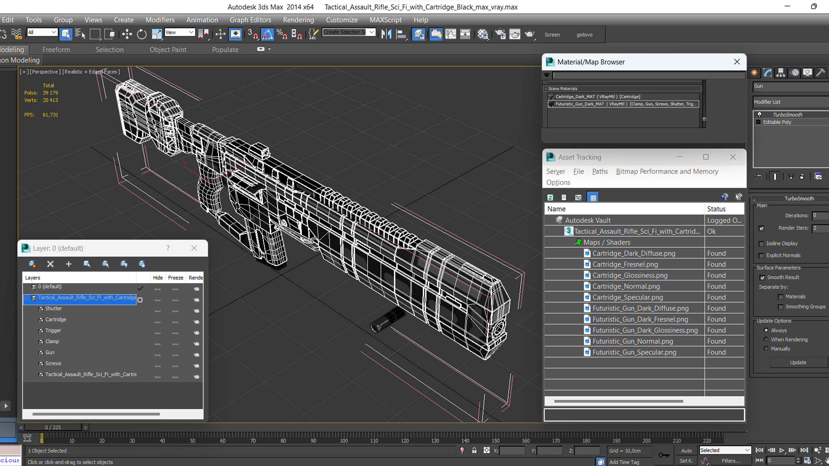Open the Create Selection Set dropdown
Image resolution: width=829 pixels, height=466 pixels.
349,32
